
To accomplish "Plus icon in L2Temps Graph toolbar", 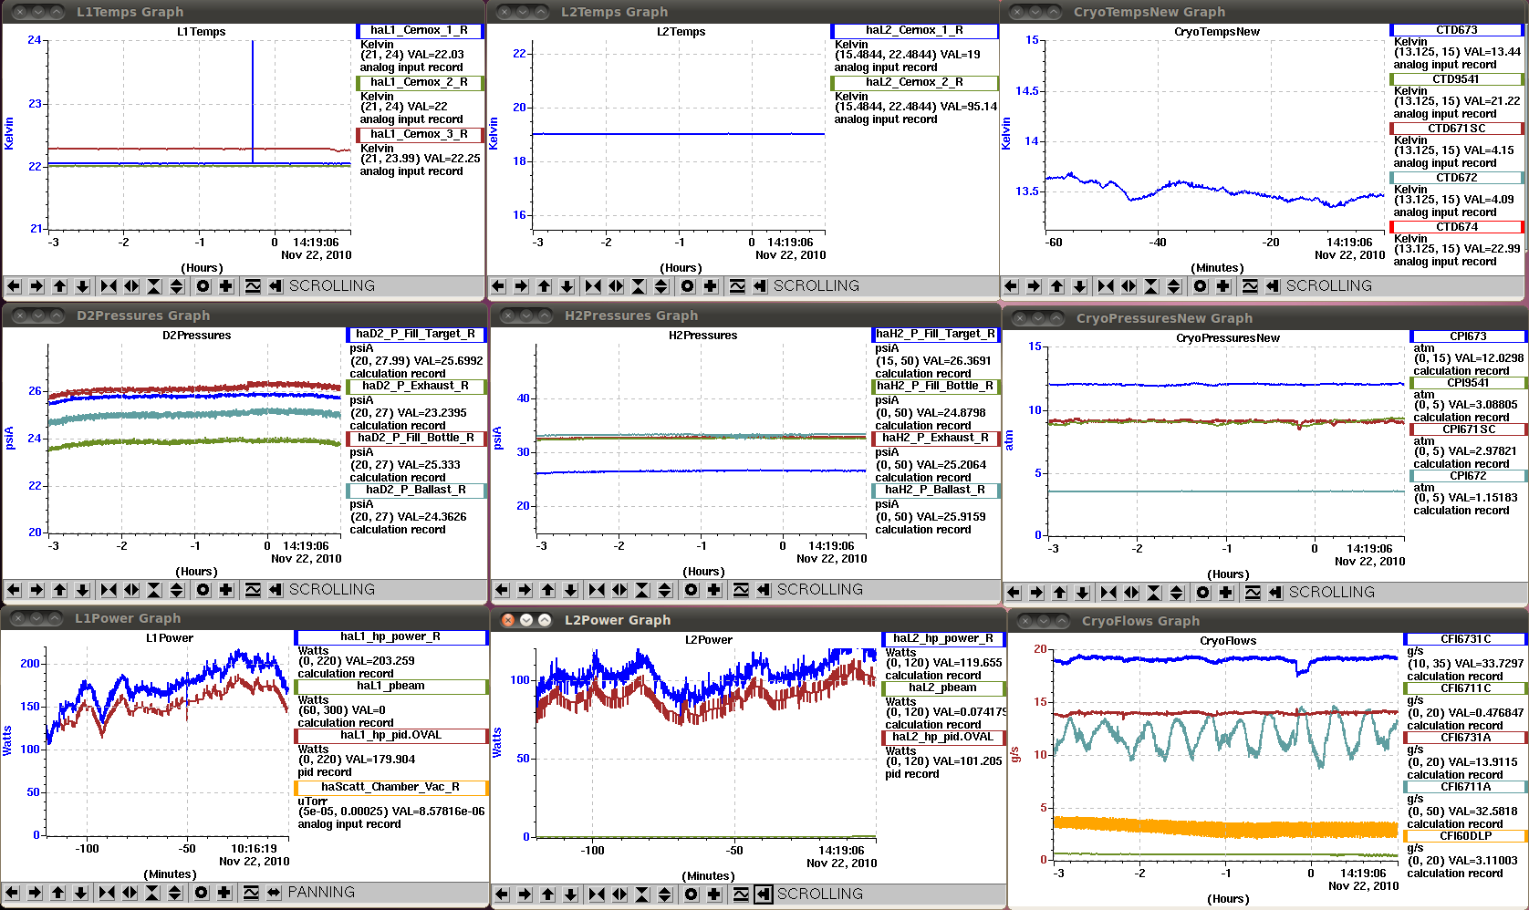I will 711,286.
